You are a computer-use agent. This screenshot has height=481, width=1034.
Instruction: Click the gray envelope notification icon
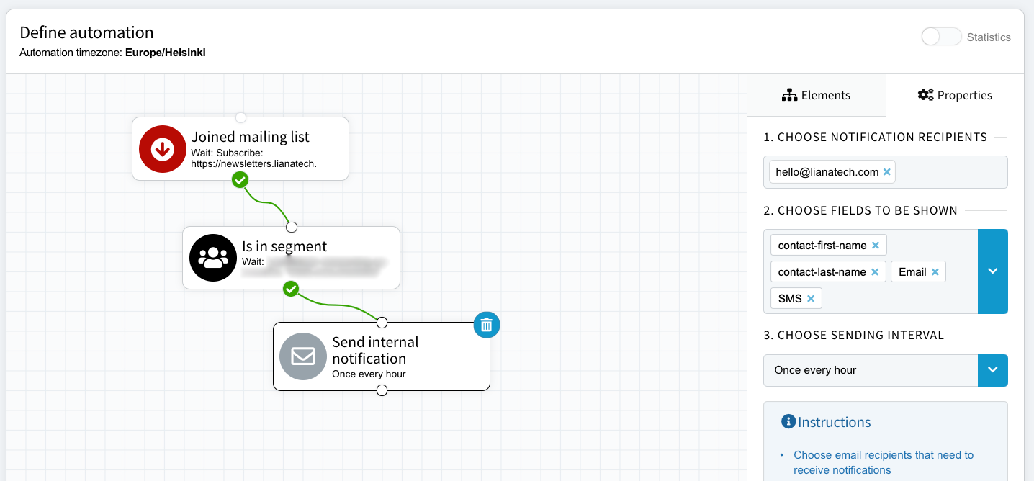(303, 356)
